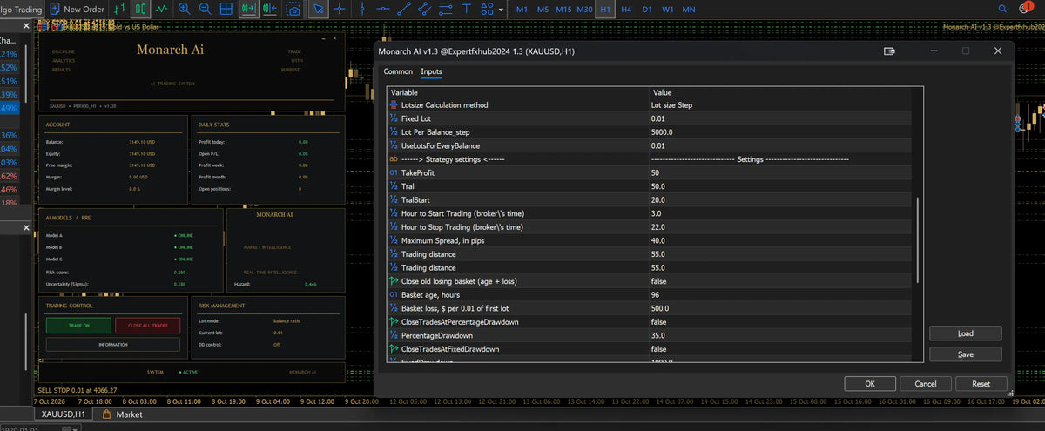Screen dimensions: 1045x431
Task: Click the dialog's panel layout icon in title bar
Action: tap(889, 51)
